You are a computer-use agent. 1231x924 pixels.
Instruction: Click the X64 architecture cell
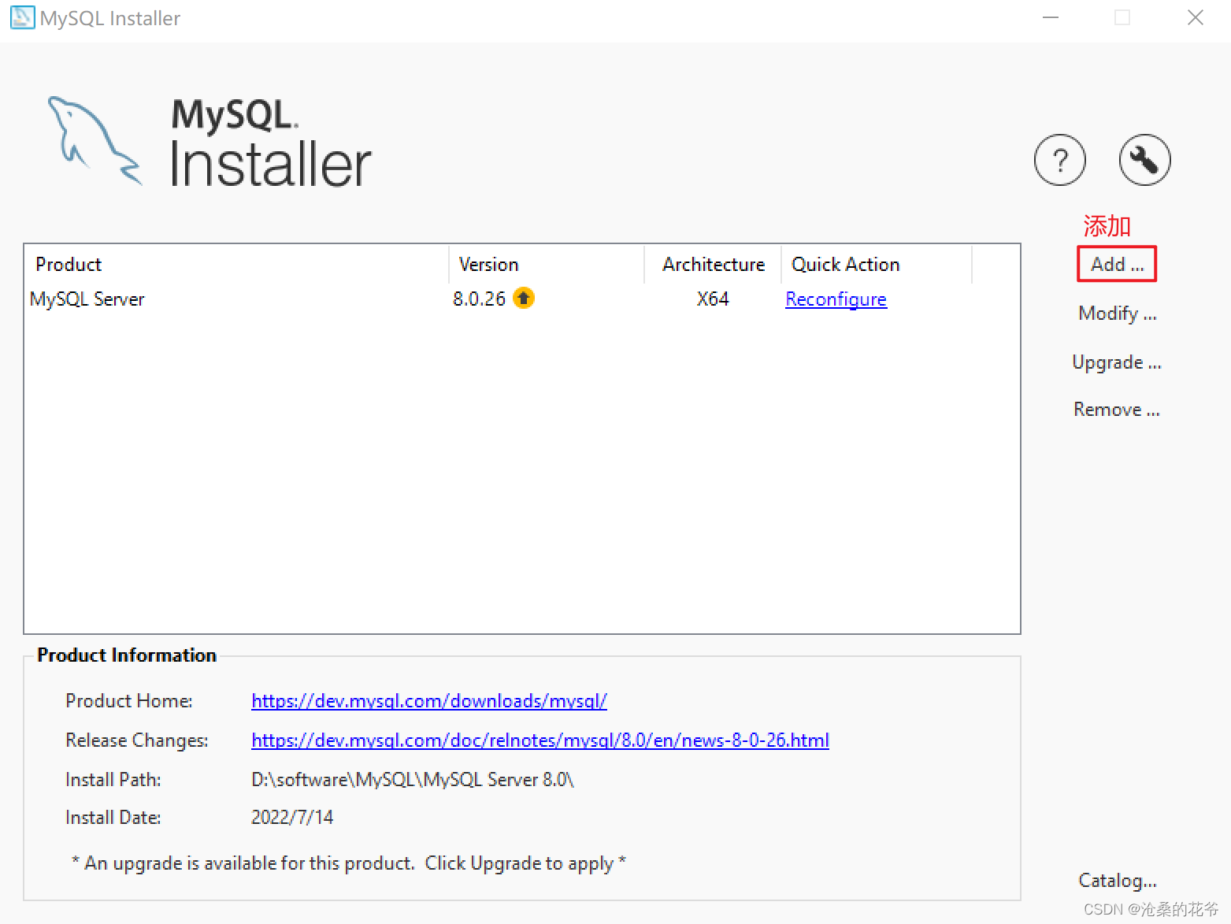pyautogui.click(x=713, y=299)
